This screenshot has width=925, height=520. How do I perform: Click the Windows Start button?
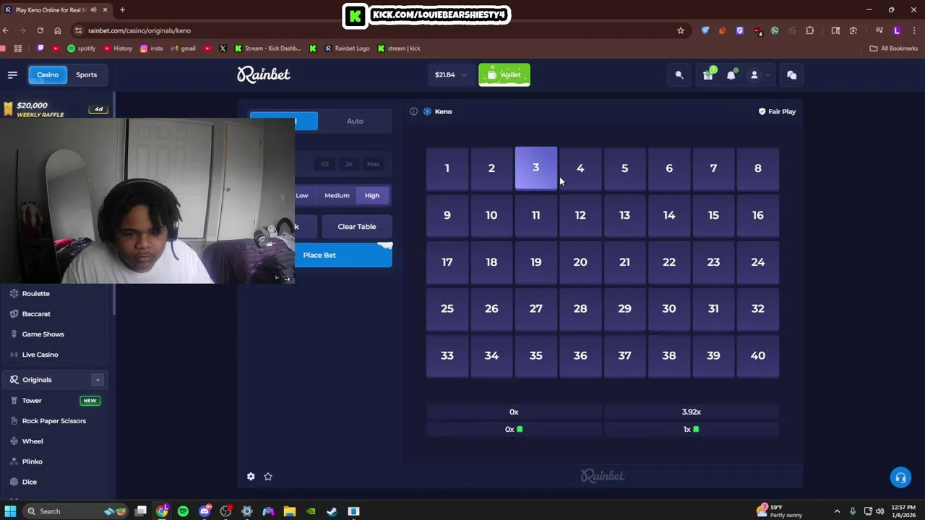(10, 511)
